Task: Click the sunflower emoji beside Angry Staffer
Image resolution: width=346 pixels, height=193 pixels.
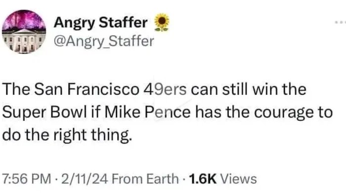Action: tap(162, 22)
